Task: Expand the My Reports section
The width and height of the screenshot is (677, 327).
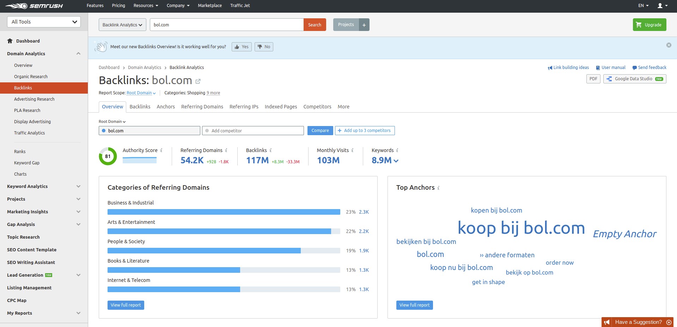Action: 78,313
